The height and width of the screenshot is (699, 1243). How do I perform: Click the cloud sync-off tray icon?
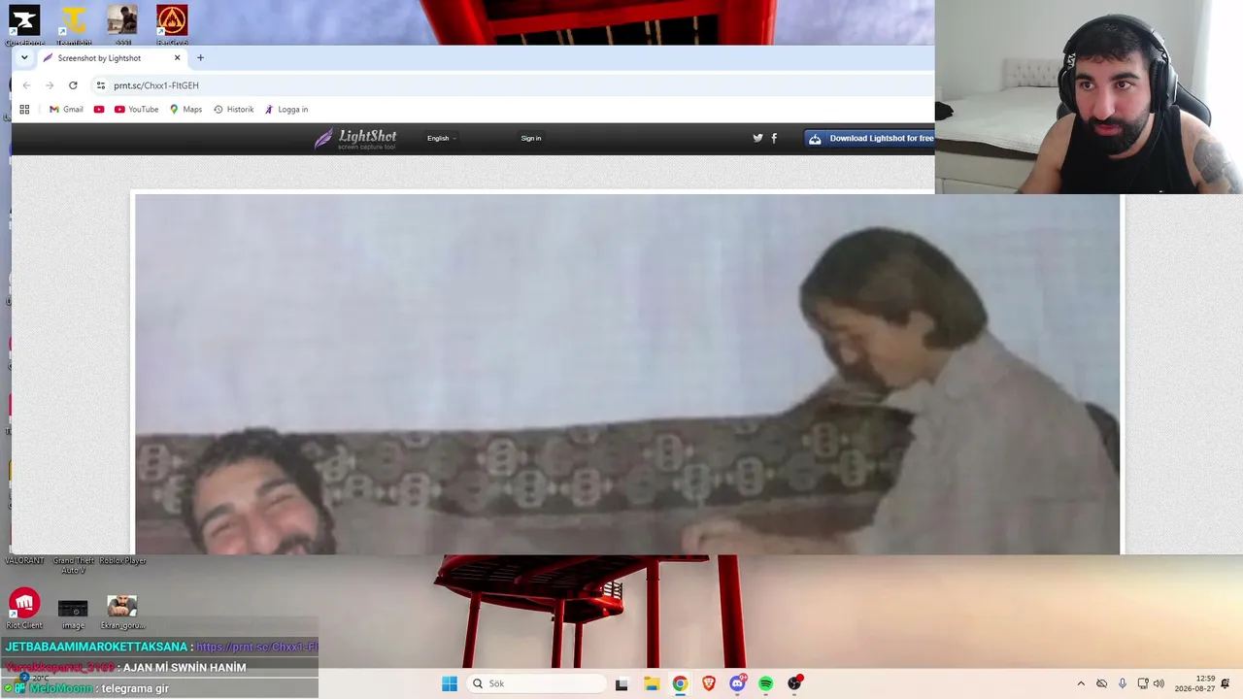coord(1101,683)
